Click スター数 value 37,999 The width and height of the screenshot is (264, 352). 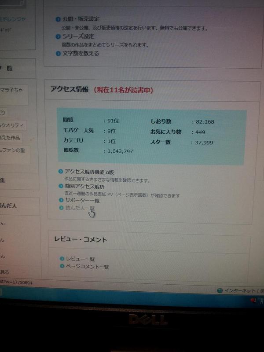pos(204,143)
